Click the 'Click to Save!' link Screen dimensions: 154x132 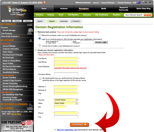point(16,114)
